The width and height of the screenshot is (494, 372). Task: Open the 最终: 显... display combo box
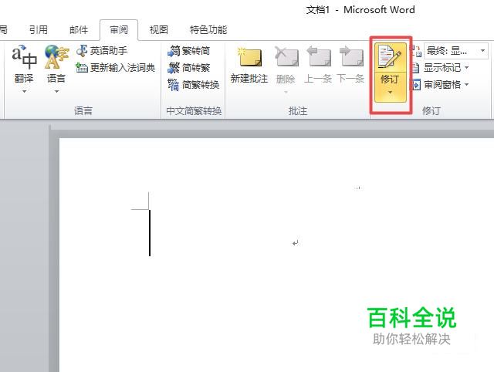click(x=456, y=51)
